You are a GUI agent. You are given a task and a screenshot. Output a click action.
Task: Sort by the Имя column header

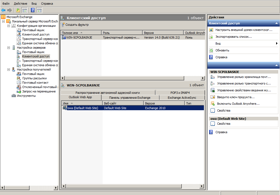pos(82,103)
